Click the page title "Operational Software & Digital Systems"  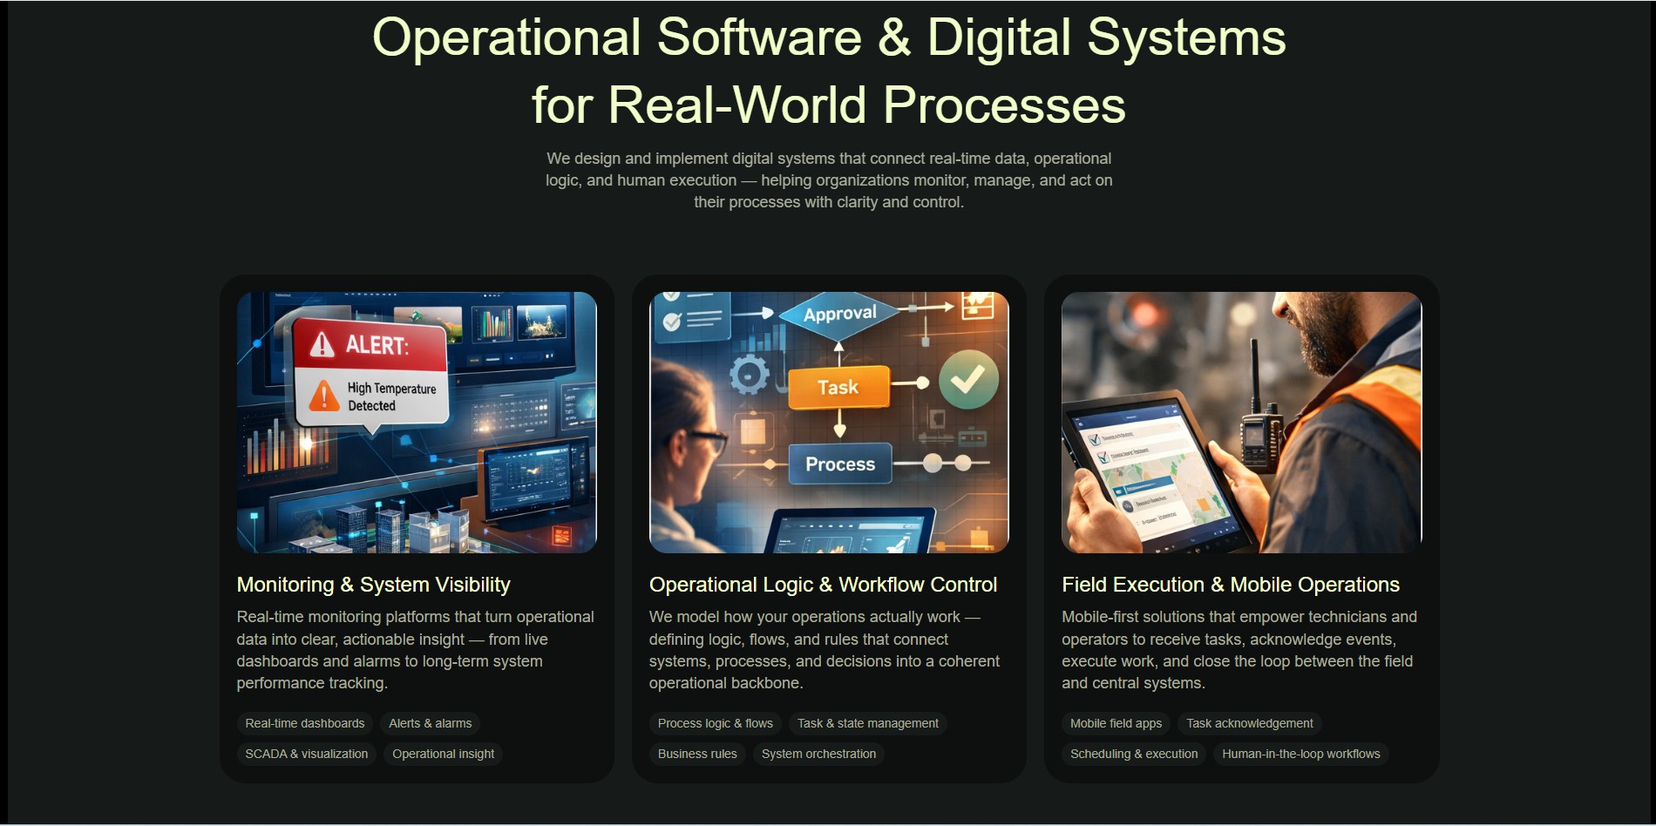828,37
